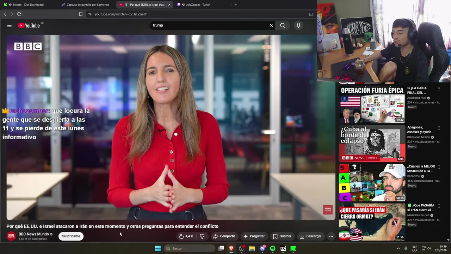Viewport: 451px width, 254px height.
Task: Clear the 'trump' search text
Action: pos(271,25)
